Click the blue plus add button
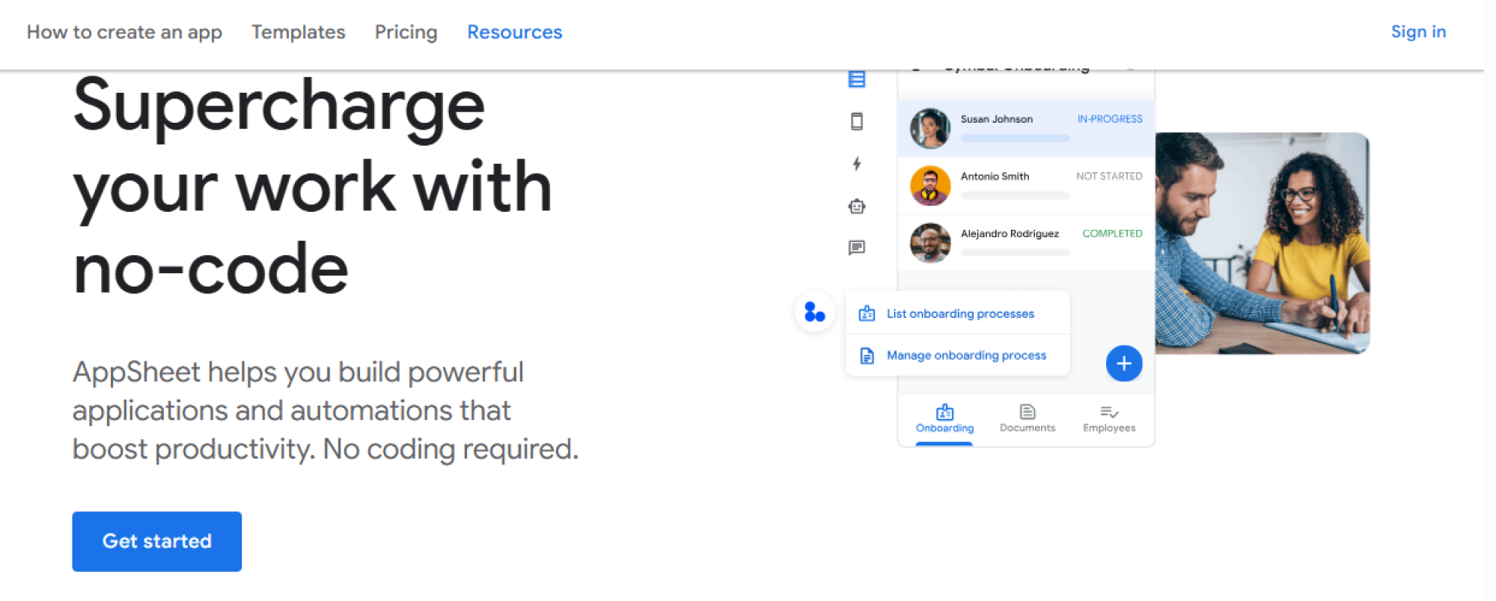The width and height of the screenshot is (1496, 601). [x=1124, y=364]
